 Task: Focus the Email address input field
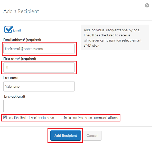click(x=39, y=49)
